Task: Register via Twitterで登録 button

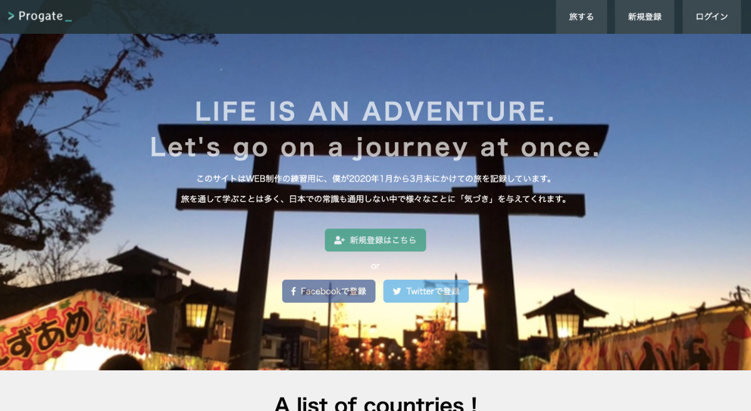Action: click(x=426, y=292)
